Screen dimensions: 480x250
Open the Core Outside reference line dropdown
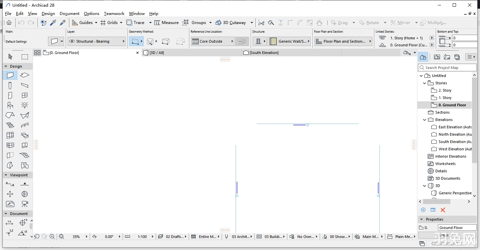click(212, 41)
